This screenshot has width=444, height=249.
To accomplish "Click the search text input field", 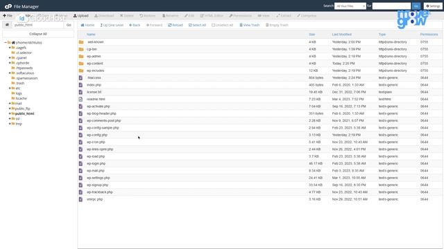I will (391, 6).
